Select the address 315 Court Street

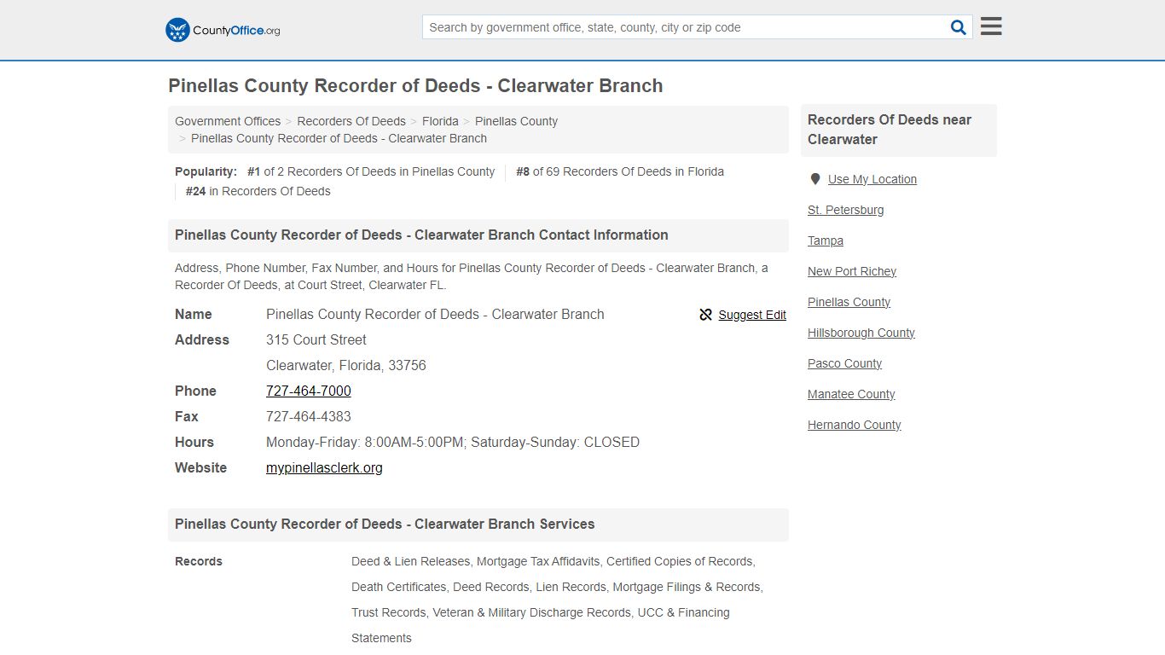pyautogui.click(x=316, y=339)
